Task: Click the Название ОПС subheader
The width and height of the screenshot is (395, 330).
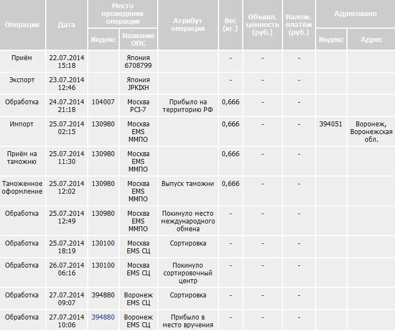Action: [138, 39]
